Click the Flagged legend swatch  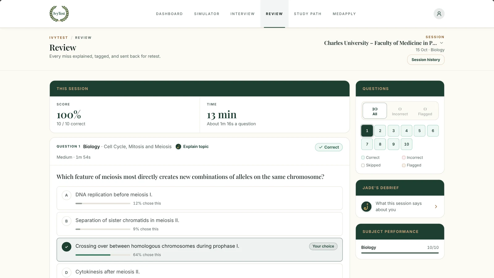coord(404,165)
